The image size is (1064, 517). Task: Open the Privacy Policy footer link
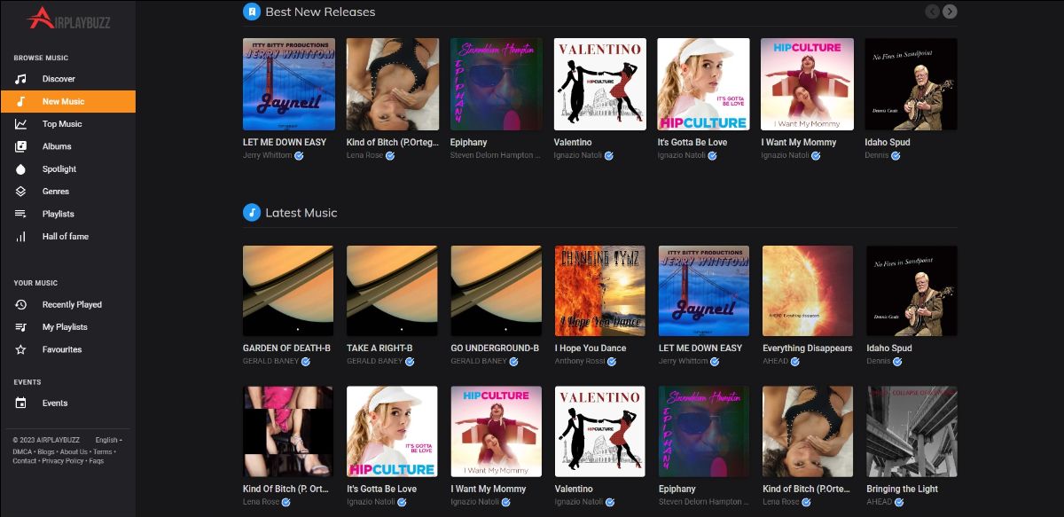(x=63, y=461)
